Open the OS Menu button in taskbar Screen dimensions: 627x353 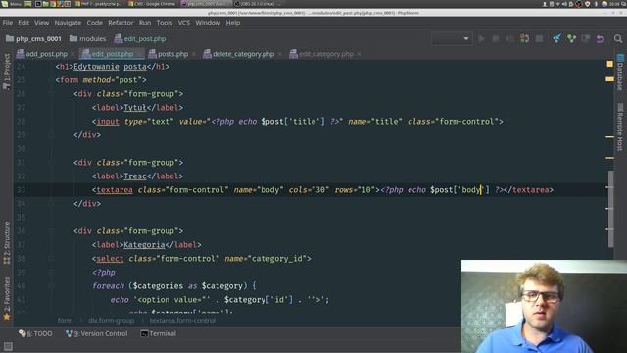[x=11, y=4]
